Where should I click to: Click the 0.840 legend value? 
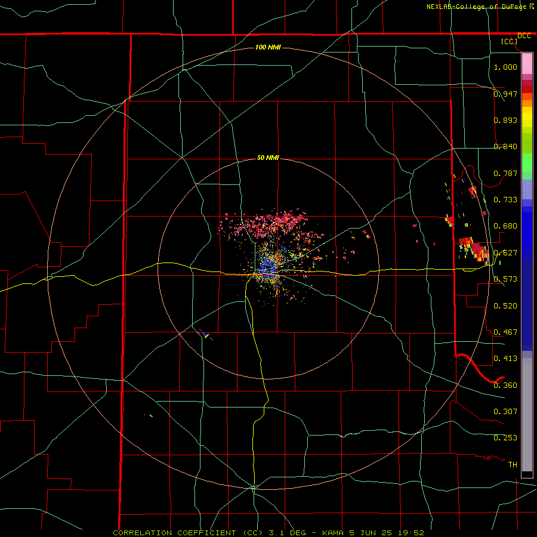(505, 146)
